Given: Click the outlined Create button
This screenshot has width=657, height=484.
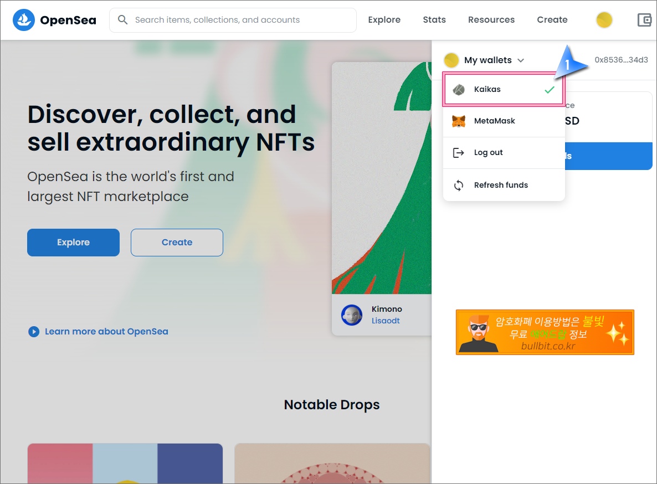Looking at the screenshot, I should click(x=177, y=243).
